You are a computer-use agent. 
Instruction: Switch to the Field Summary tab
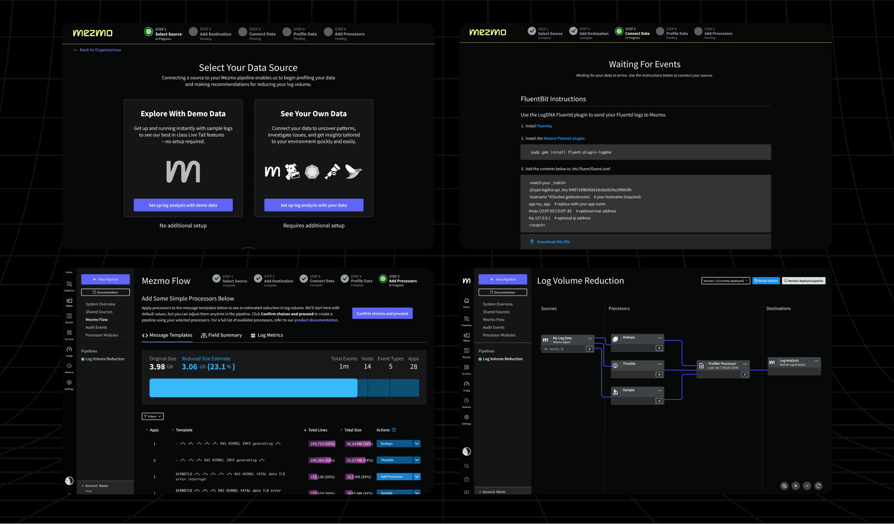(221, 335)
